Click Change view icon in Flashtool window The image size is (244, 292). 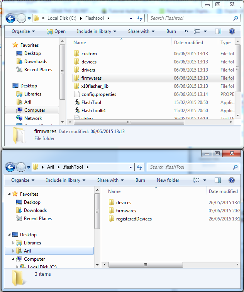click(x=197, y=31)
